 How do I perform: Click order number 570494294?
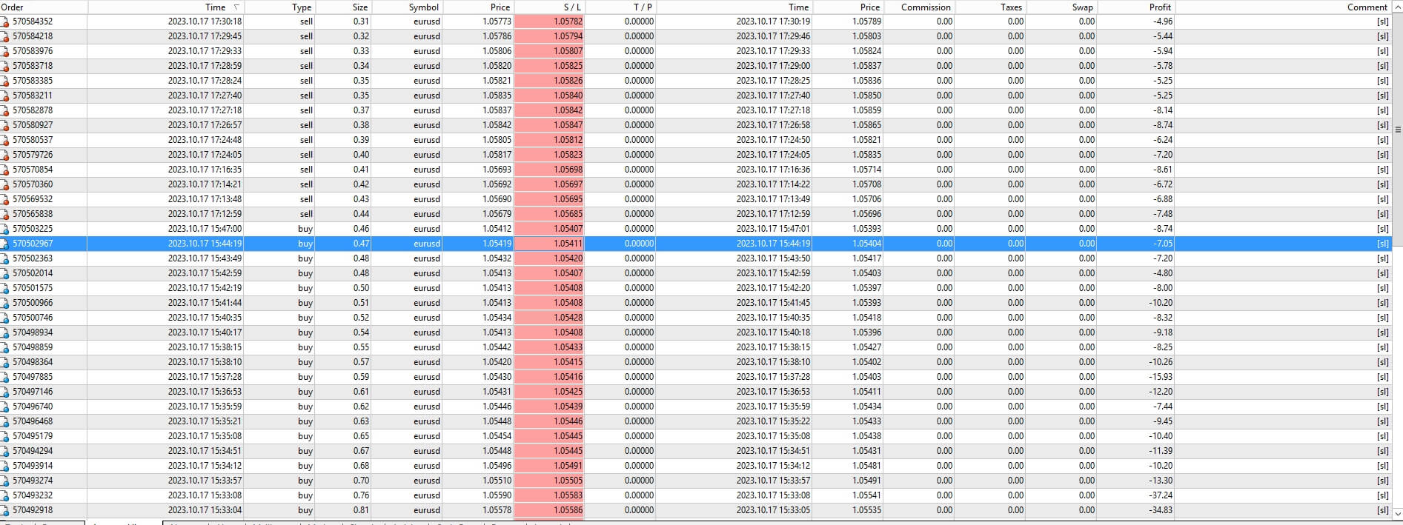pyautogui.click(x=33, y=451)
